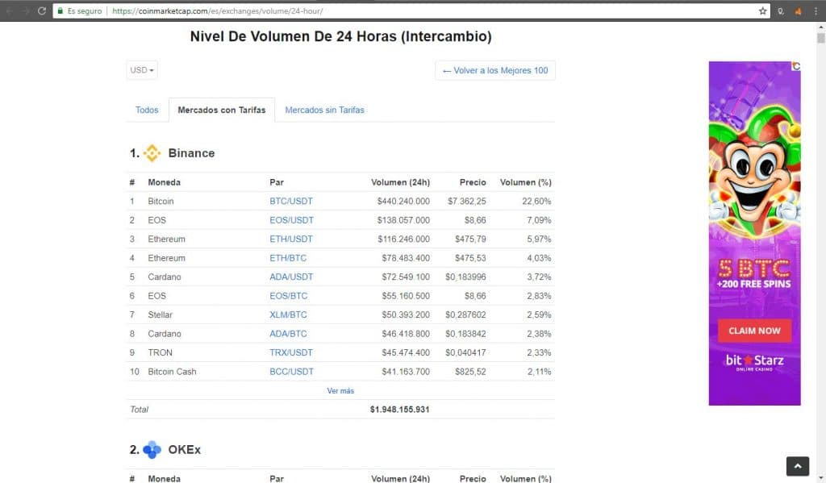
Task: Click the scroll-to-top arrow button
Action: (x=797, y=466)
